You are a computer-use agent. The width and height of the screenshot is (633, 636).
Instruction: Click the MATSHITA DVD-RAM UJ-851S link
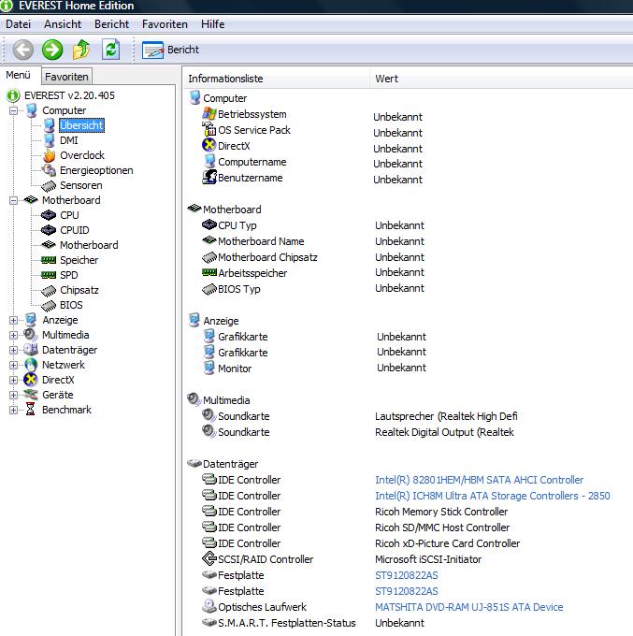click(468, 607)
